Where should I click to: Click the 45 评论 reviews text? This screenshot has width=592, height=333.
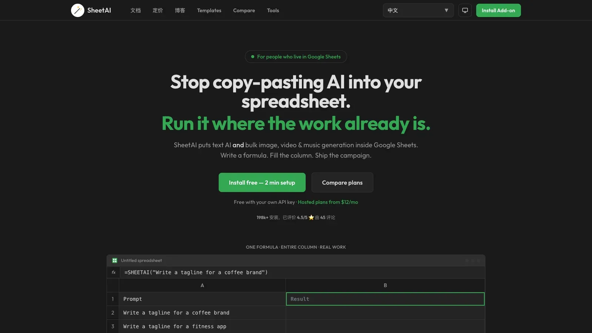coord(327,218)
